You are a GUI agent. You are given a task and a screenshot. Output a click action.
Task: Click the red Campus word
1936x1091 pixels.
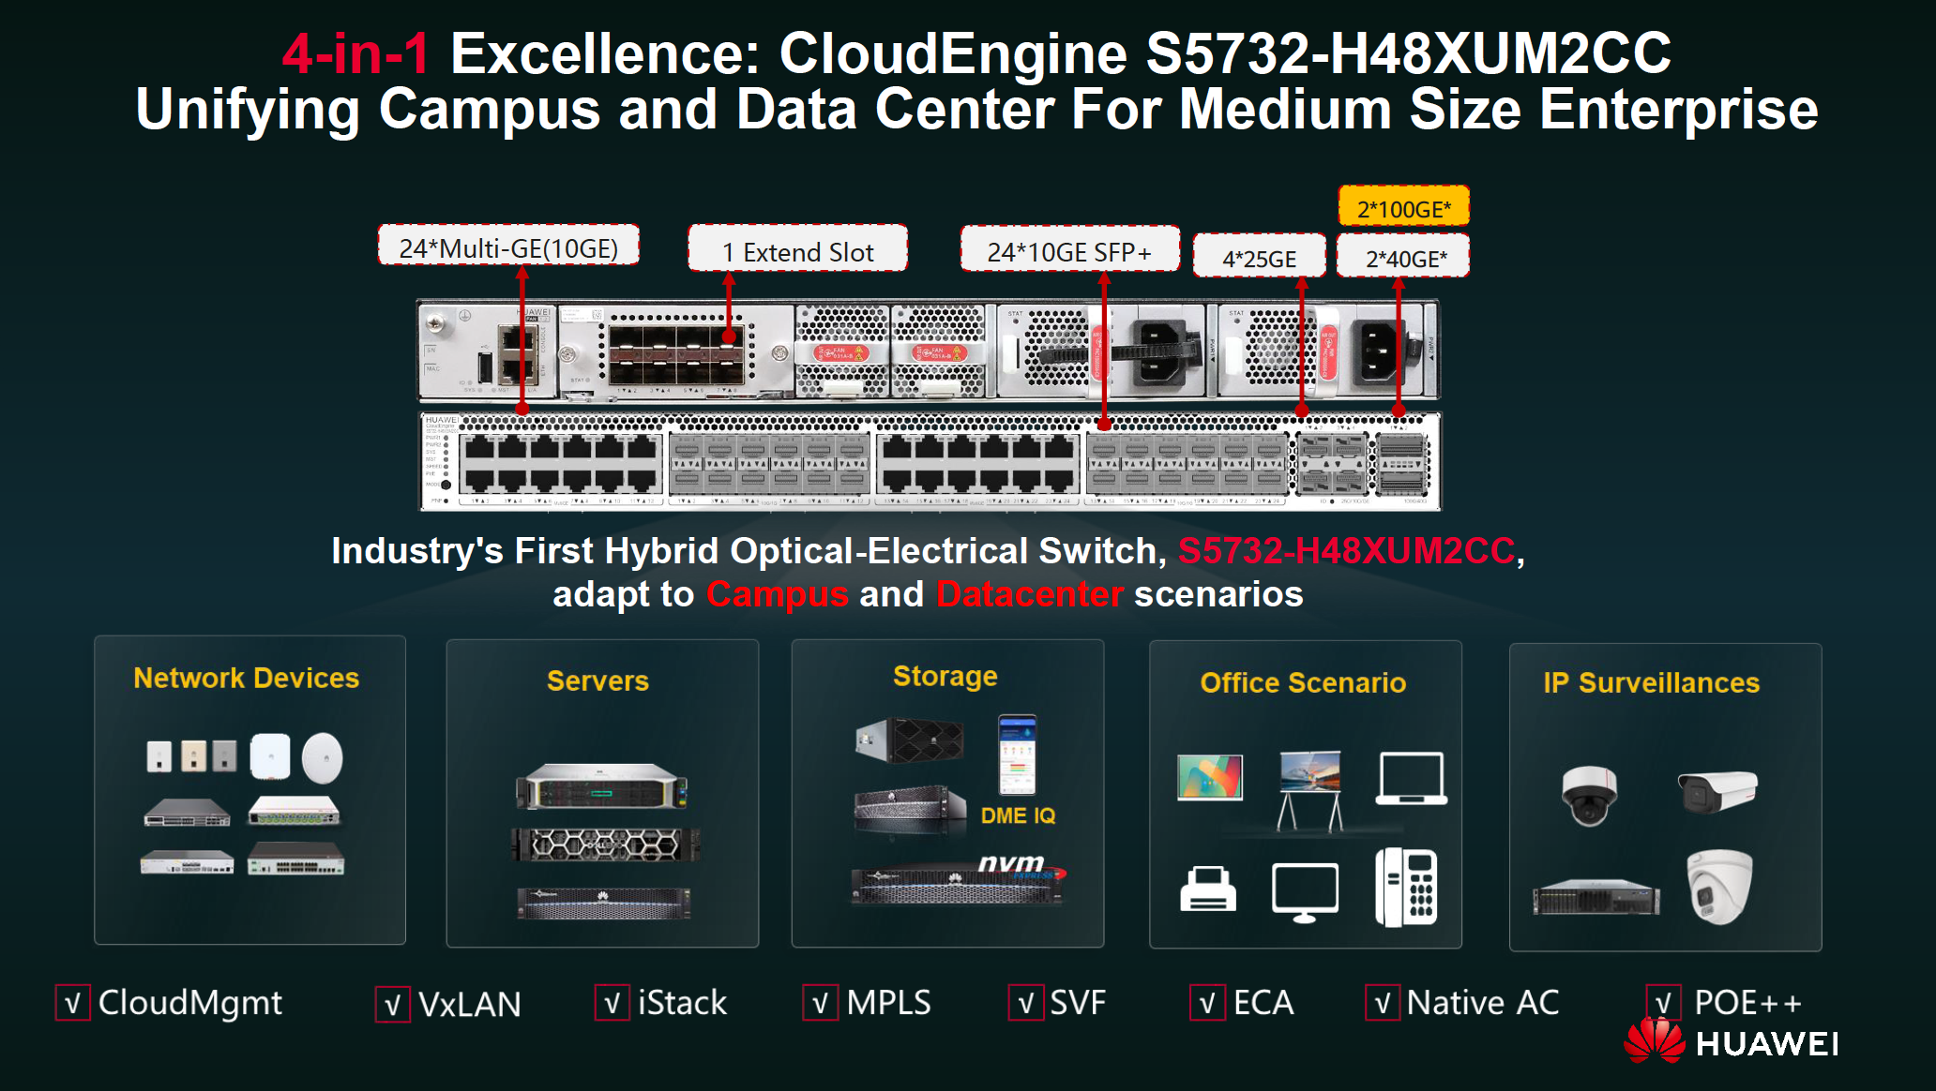tap(777, 594)
